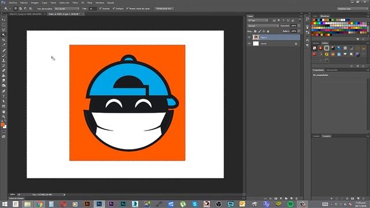Toggle lock all on layer

tap(268, 31)
